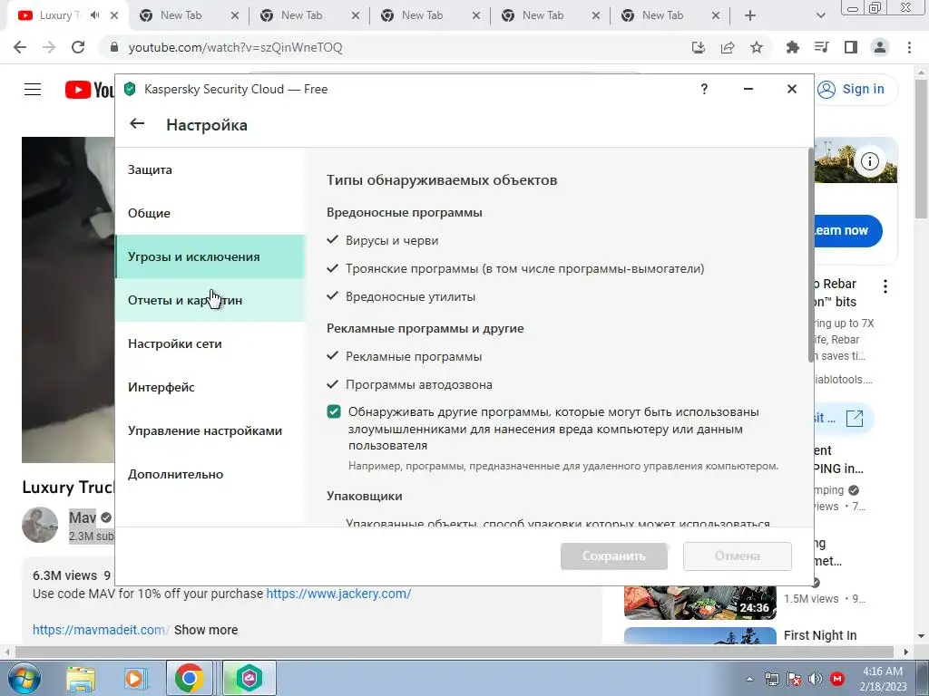
Task: Open media controls icon in Chrome toolbar
Action: click(x=822, y=47)
